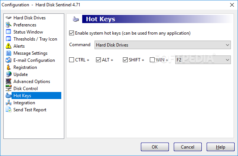Select the Update page
The height and width of the screenshot is (156, 238).
pos(21,74)
